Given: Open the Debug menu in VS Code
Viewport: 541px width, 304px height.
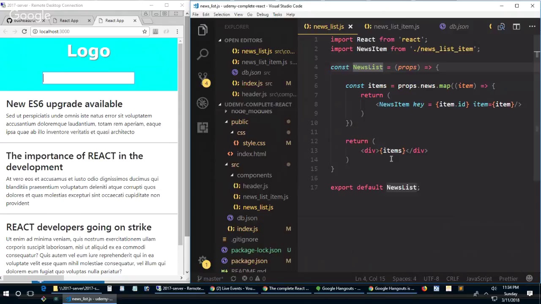Looking at the screenshot, I should point(262,14).
